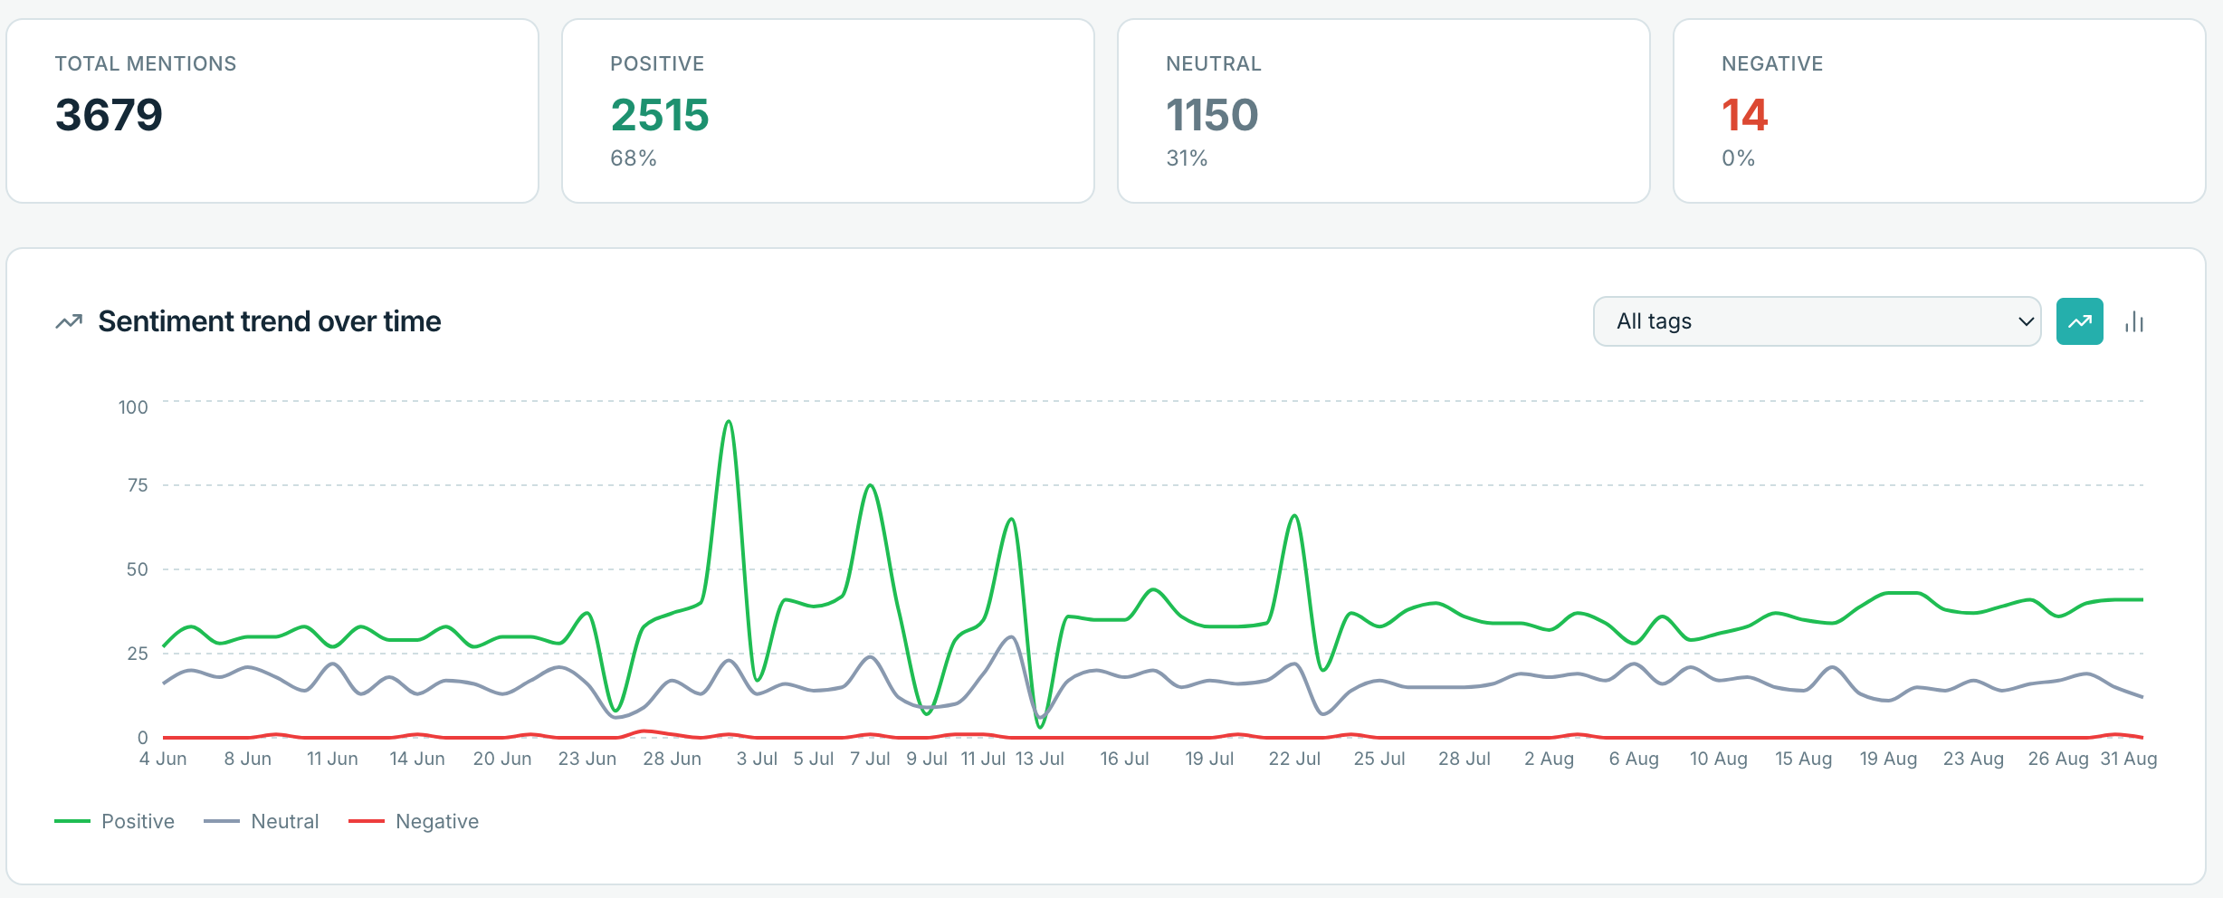Toggle the Negative series in legend
This screenshot has height=898, width=2223.
[x=414, y=821]
